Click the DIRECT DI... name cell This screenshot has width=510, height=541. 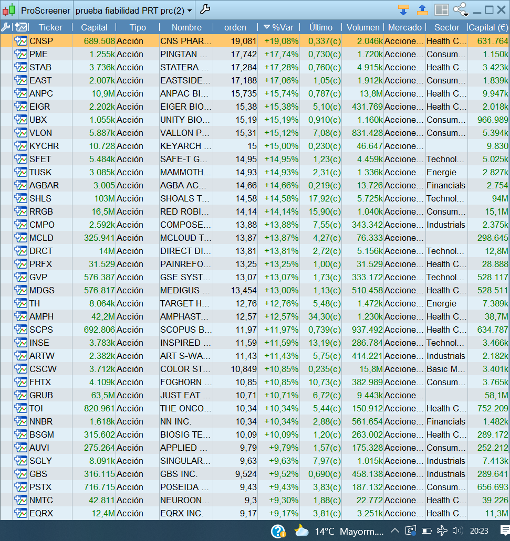click(185, 251)
